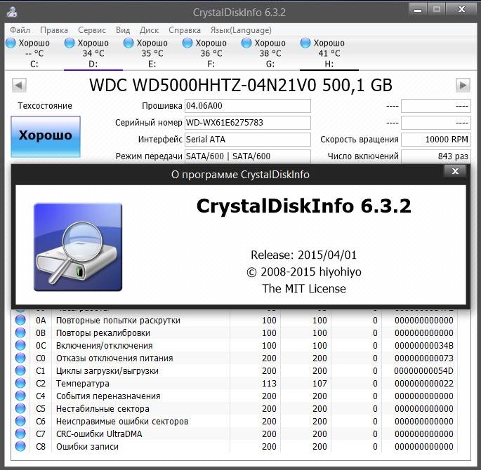Select disk C: status orb
The height and width of the screenshot is (470, 481).
[11, 43]
